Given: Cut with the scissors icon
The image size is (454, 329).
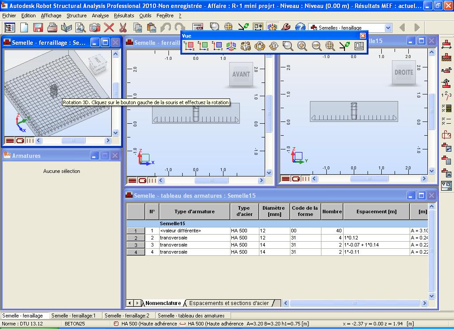Looking at the screenshot, I should coord(123,27).
